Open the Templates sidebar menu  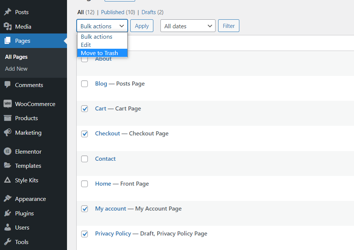point(28,166)
